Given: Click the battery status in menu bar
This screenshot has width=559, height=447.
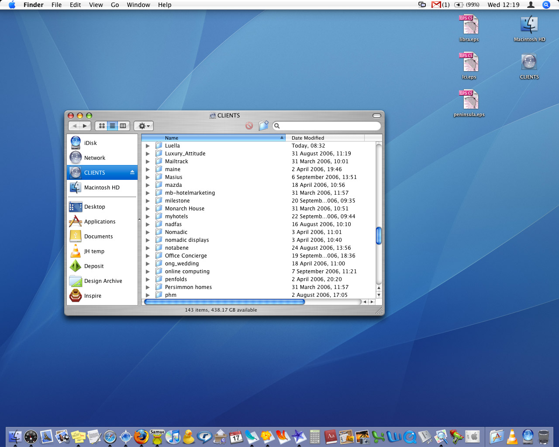Looking at the screenshot, I should (467, 5).
